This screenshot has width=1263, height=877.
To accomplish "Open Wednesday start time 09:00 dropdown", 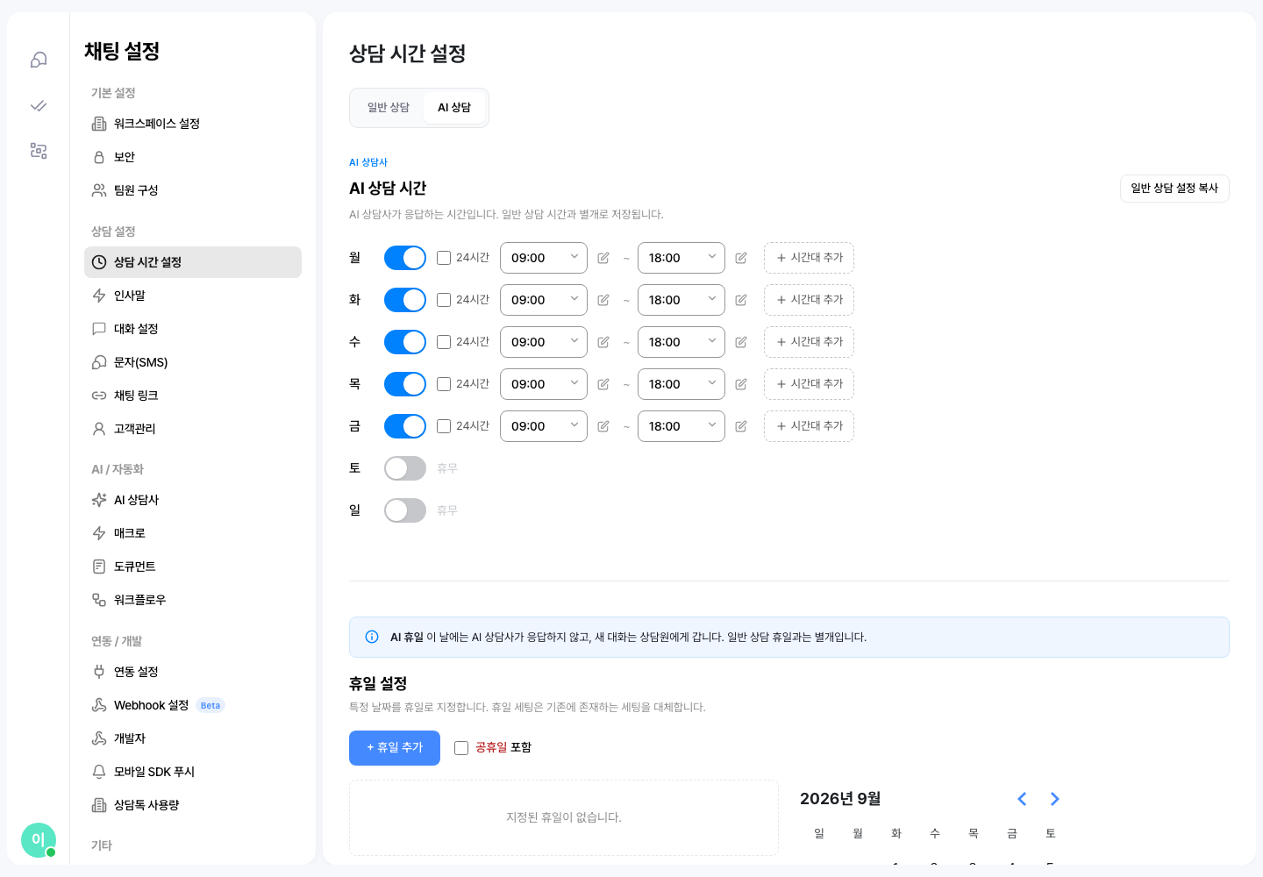I will point(544,342).
